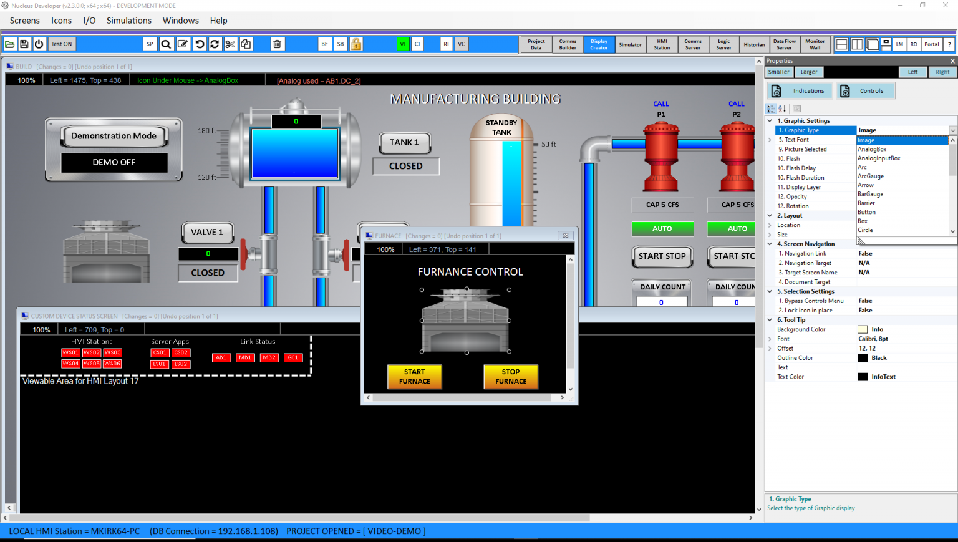This screenshot has width=958, height=542.
Task: Toggle Test ON mode
Action: pos(60,44)
